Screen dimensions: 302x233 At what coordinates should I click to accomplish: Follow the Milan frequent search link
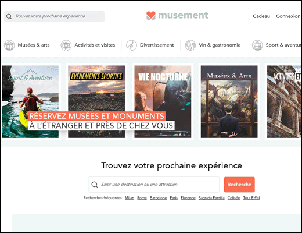pos(130,198)
